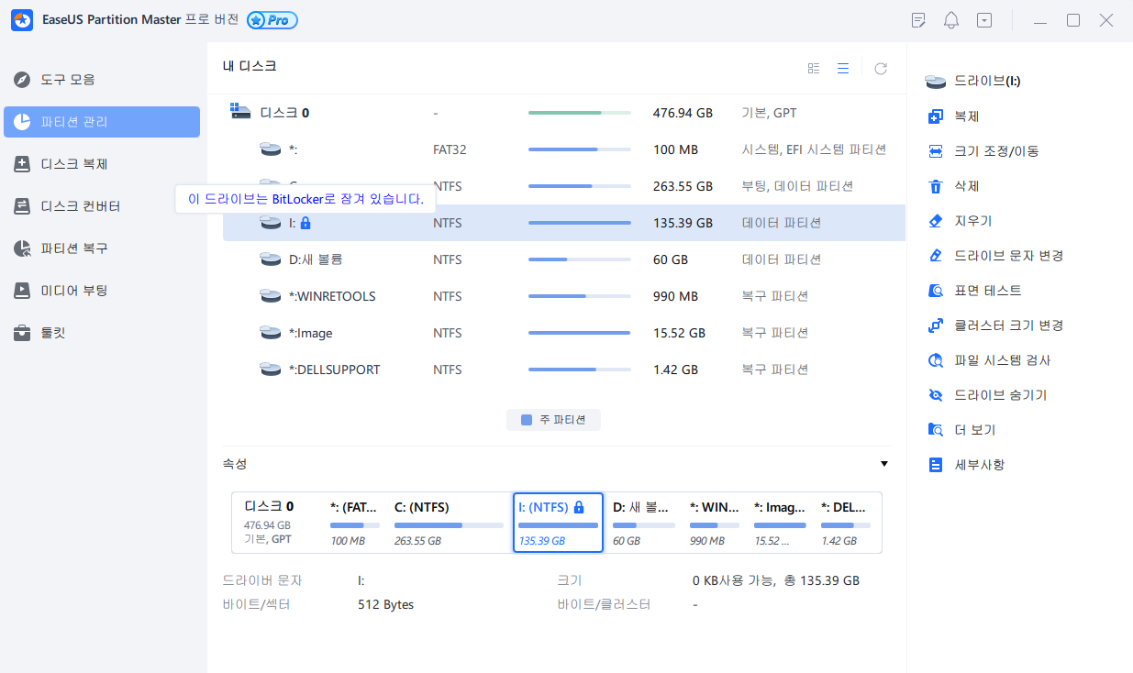Click the refresh icon above the right panel
Screen dimensions: 1133x673
point(880,68)
